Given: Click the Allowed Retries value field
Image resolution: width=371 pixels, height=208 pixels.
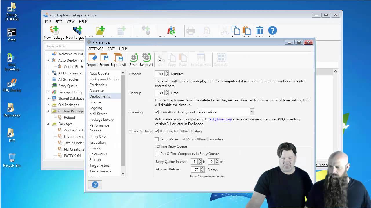Looking at the screenshot, I should 196,170.
